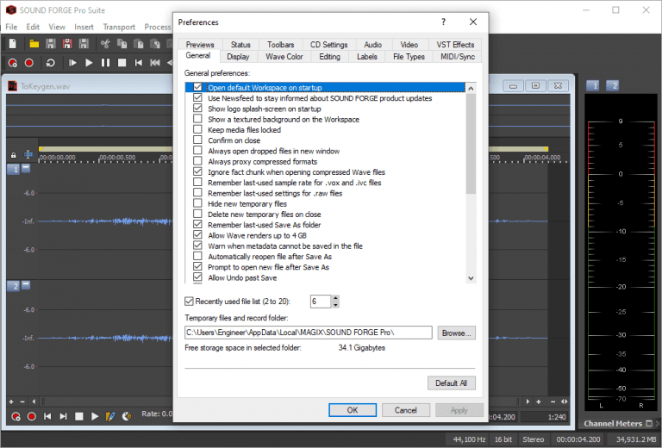This screenshot has height=448, width=662.
Task: Click the Default All button
Action: (x=452, y=383)
